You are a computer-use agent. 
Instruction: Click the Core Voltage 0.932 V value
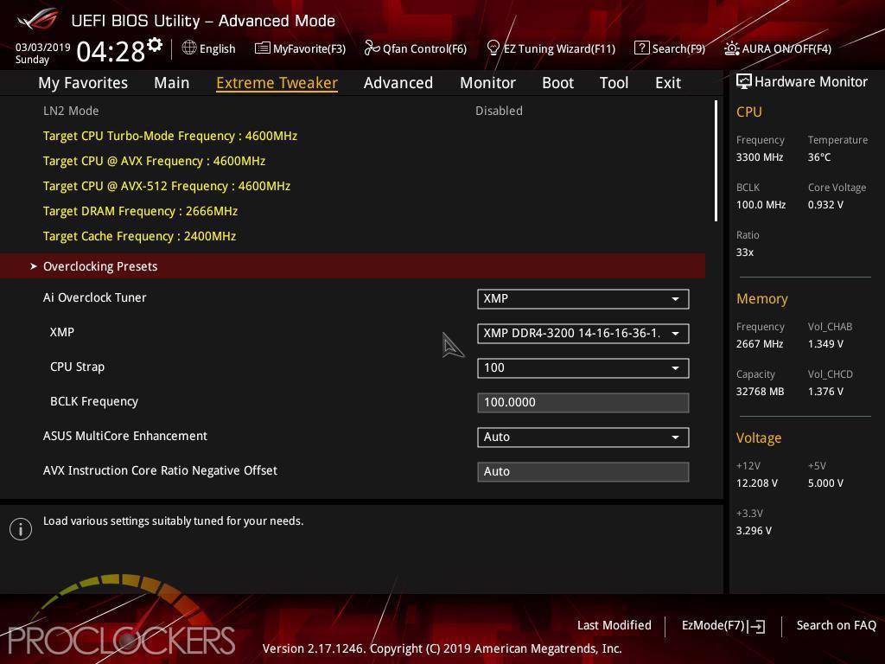[825, 204]
